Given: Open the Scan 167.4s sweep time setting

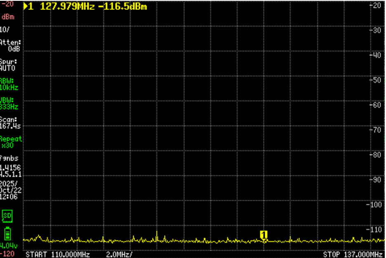Looking at the screenshot, I should click(10, 123).
